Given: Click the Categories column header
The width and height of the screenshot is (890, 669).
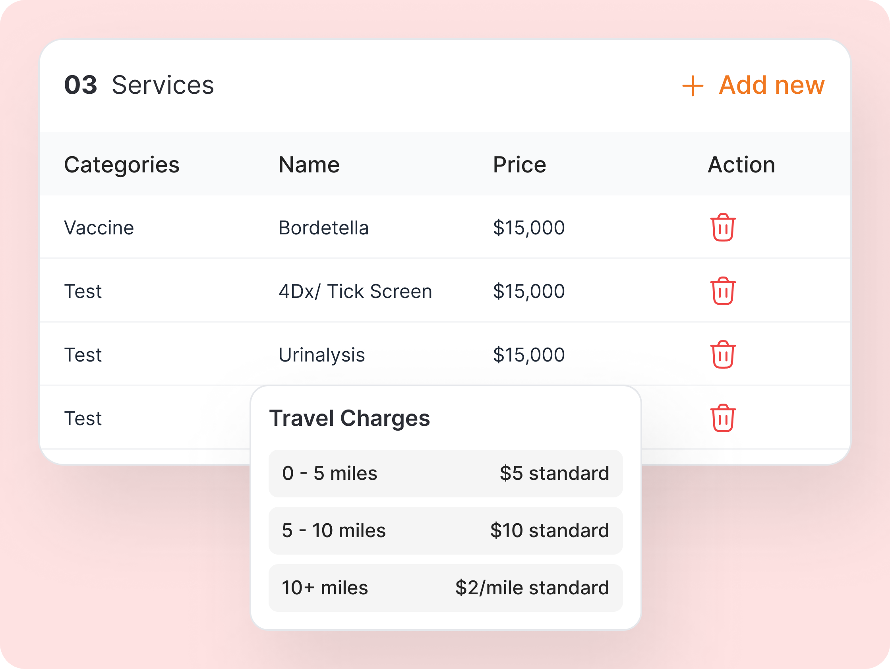Looking at the screenshot, I should coord(122,164).
